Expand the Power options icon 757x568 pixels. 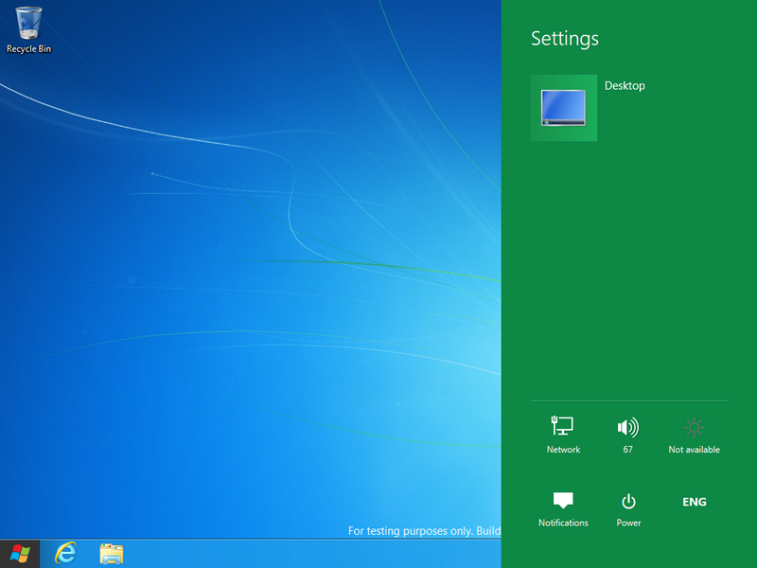pyautogui.click(x=628, y=501)
